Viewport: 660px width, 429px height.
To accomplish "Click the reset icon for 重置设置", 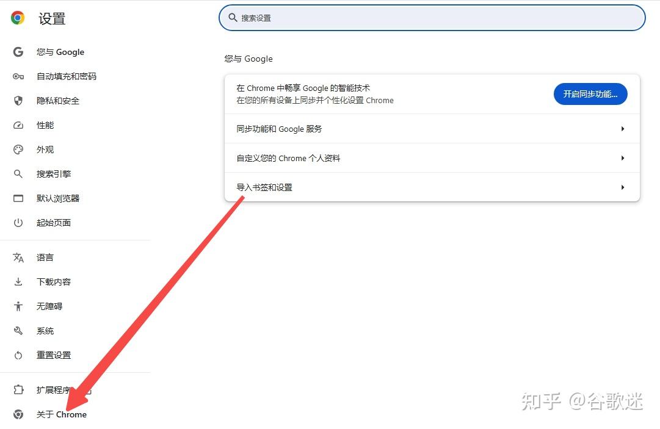I will pyautogui.click(x=18, y=355).
